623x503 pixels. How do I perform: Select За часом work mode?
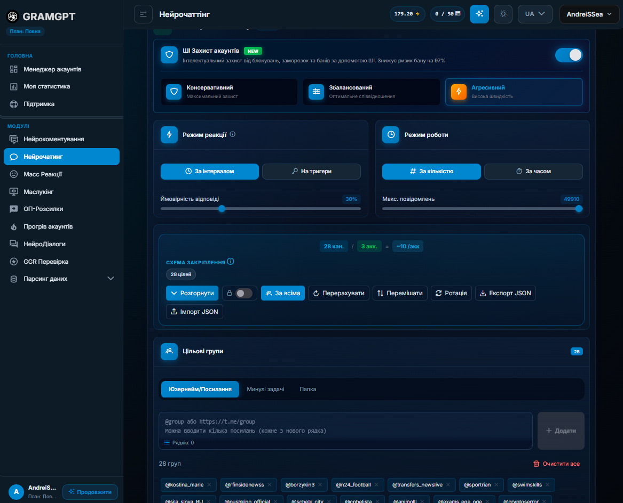[533, 172]
